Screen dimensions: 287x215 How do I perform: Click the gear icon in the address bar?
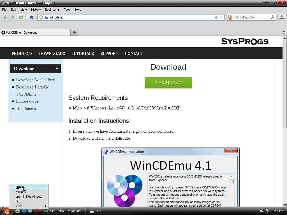tap(41, 17)
